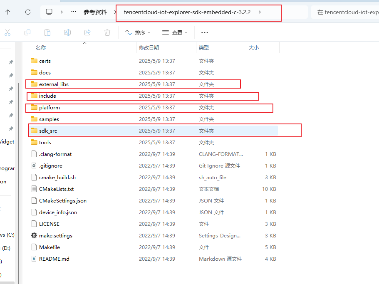This screenshot has height=284, width=379.
Task: Open the (C:) drive in navigation pane
Action: click(x=7, y=235)
